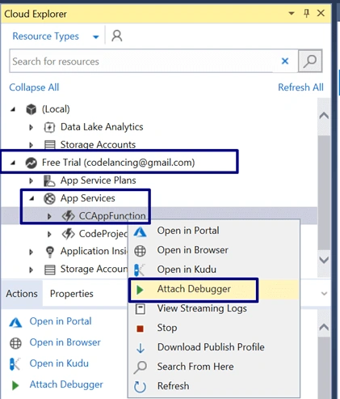Click the Download Publish Profile arrow icon
Screen dimensions: 340x399
[x=141, y=348]
